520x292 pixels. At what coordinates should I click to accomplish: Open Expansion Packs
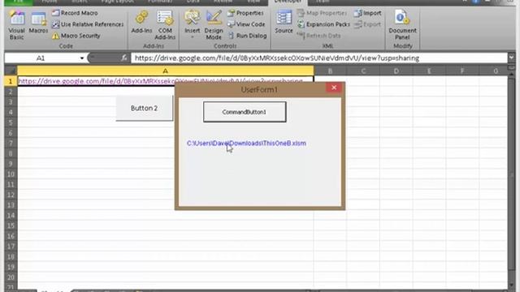pos(323,24)
